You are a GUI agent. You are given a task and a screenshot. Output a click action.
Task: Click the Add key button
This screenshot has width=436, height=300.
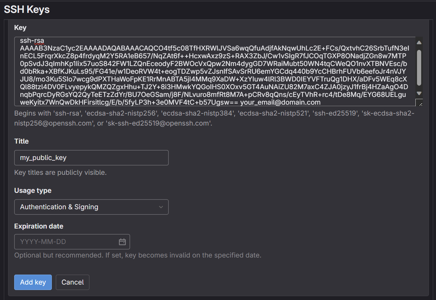pyautogui.click(x=33, y=282)
